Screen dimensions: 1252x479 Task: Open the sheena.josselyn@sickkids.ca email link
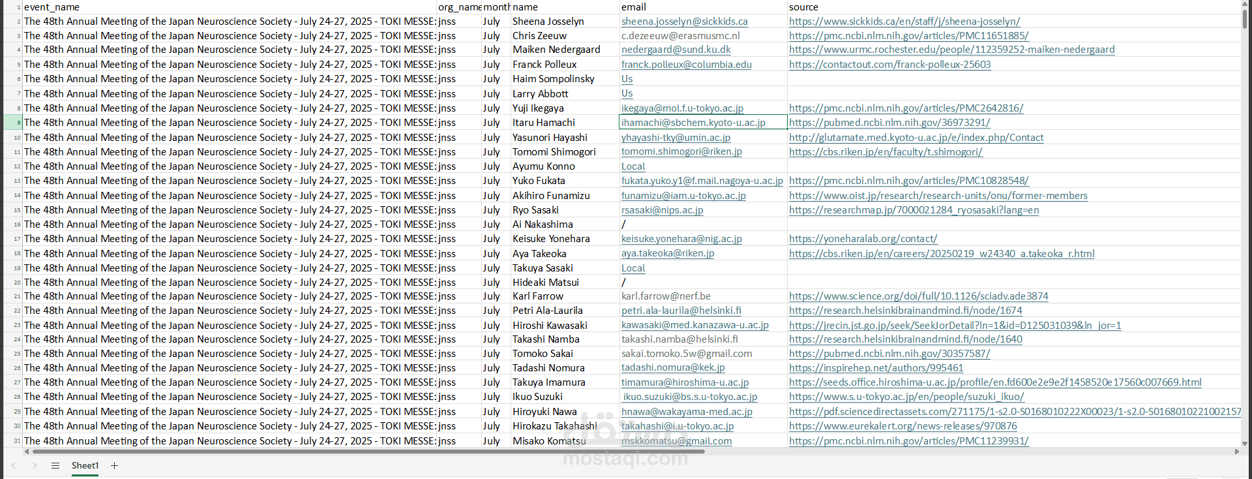pos(684,22)
